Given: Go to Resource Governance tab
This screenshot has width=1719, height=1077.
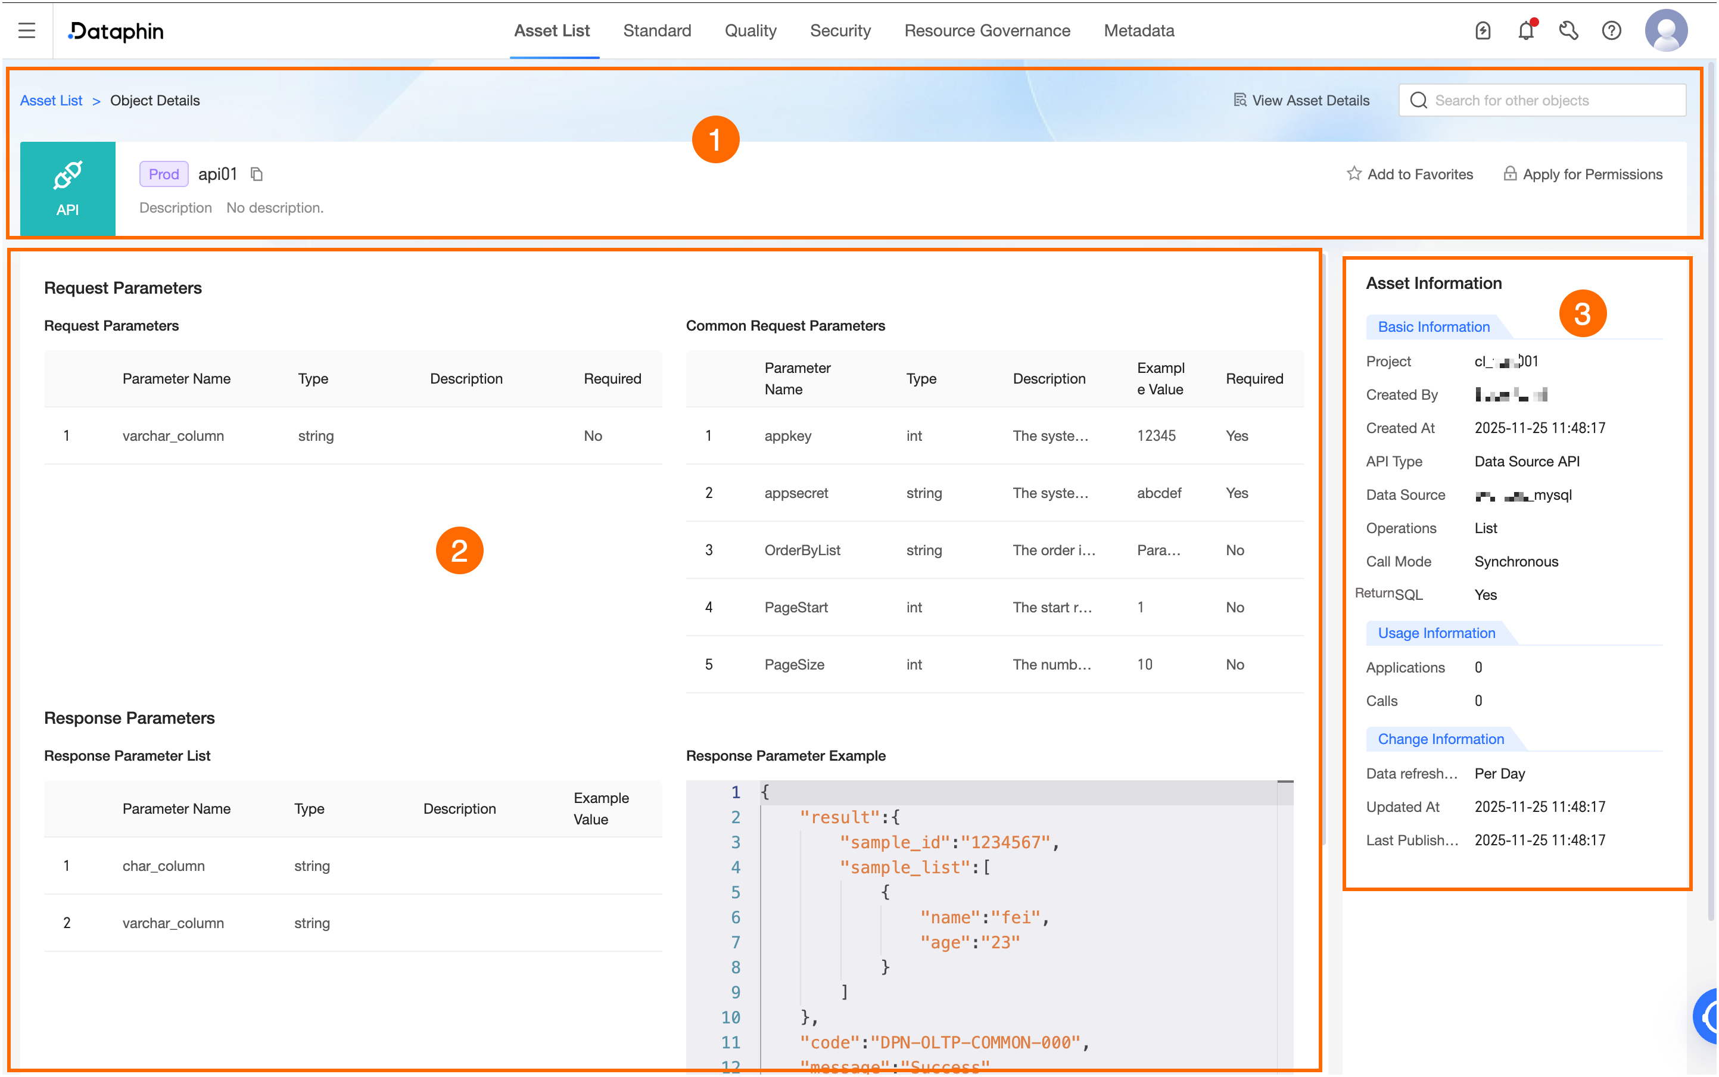Looking at the screenshot, I should click(x=987, y=30).
